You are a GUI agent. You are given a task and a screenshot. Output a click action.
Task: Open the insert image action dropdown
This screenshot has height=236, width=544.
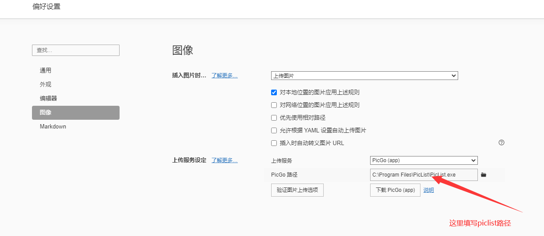tap(364, 76)
